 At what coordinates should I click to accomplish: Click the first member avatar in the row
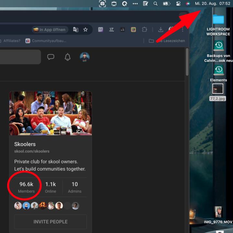click(18, 206)
